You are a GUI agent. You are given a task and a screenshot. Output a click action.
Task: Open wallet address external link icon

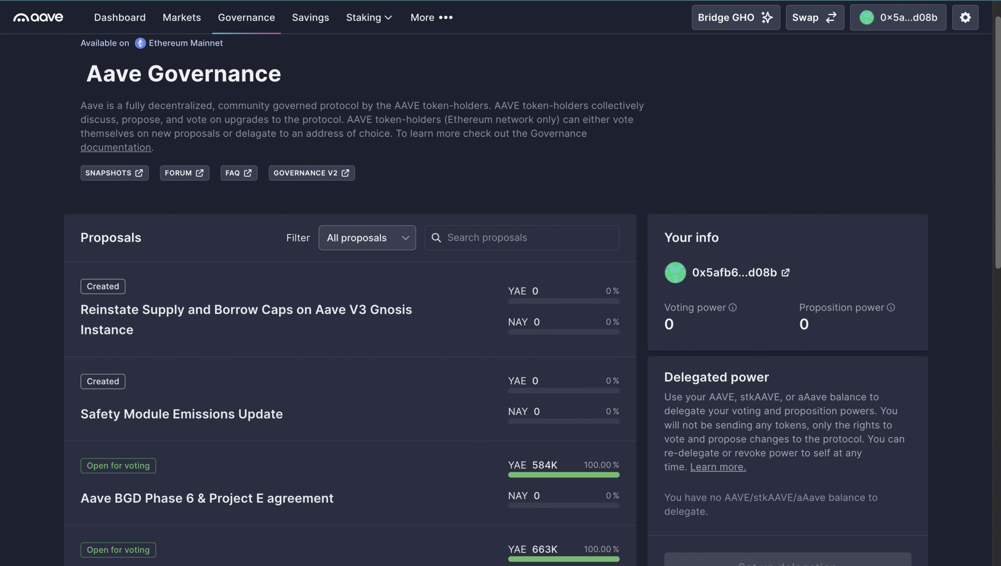click(785, 273)
